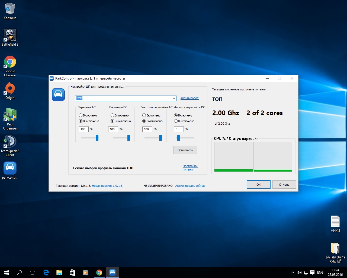Open Origin desktop shortcut

[10, 89]
